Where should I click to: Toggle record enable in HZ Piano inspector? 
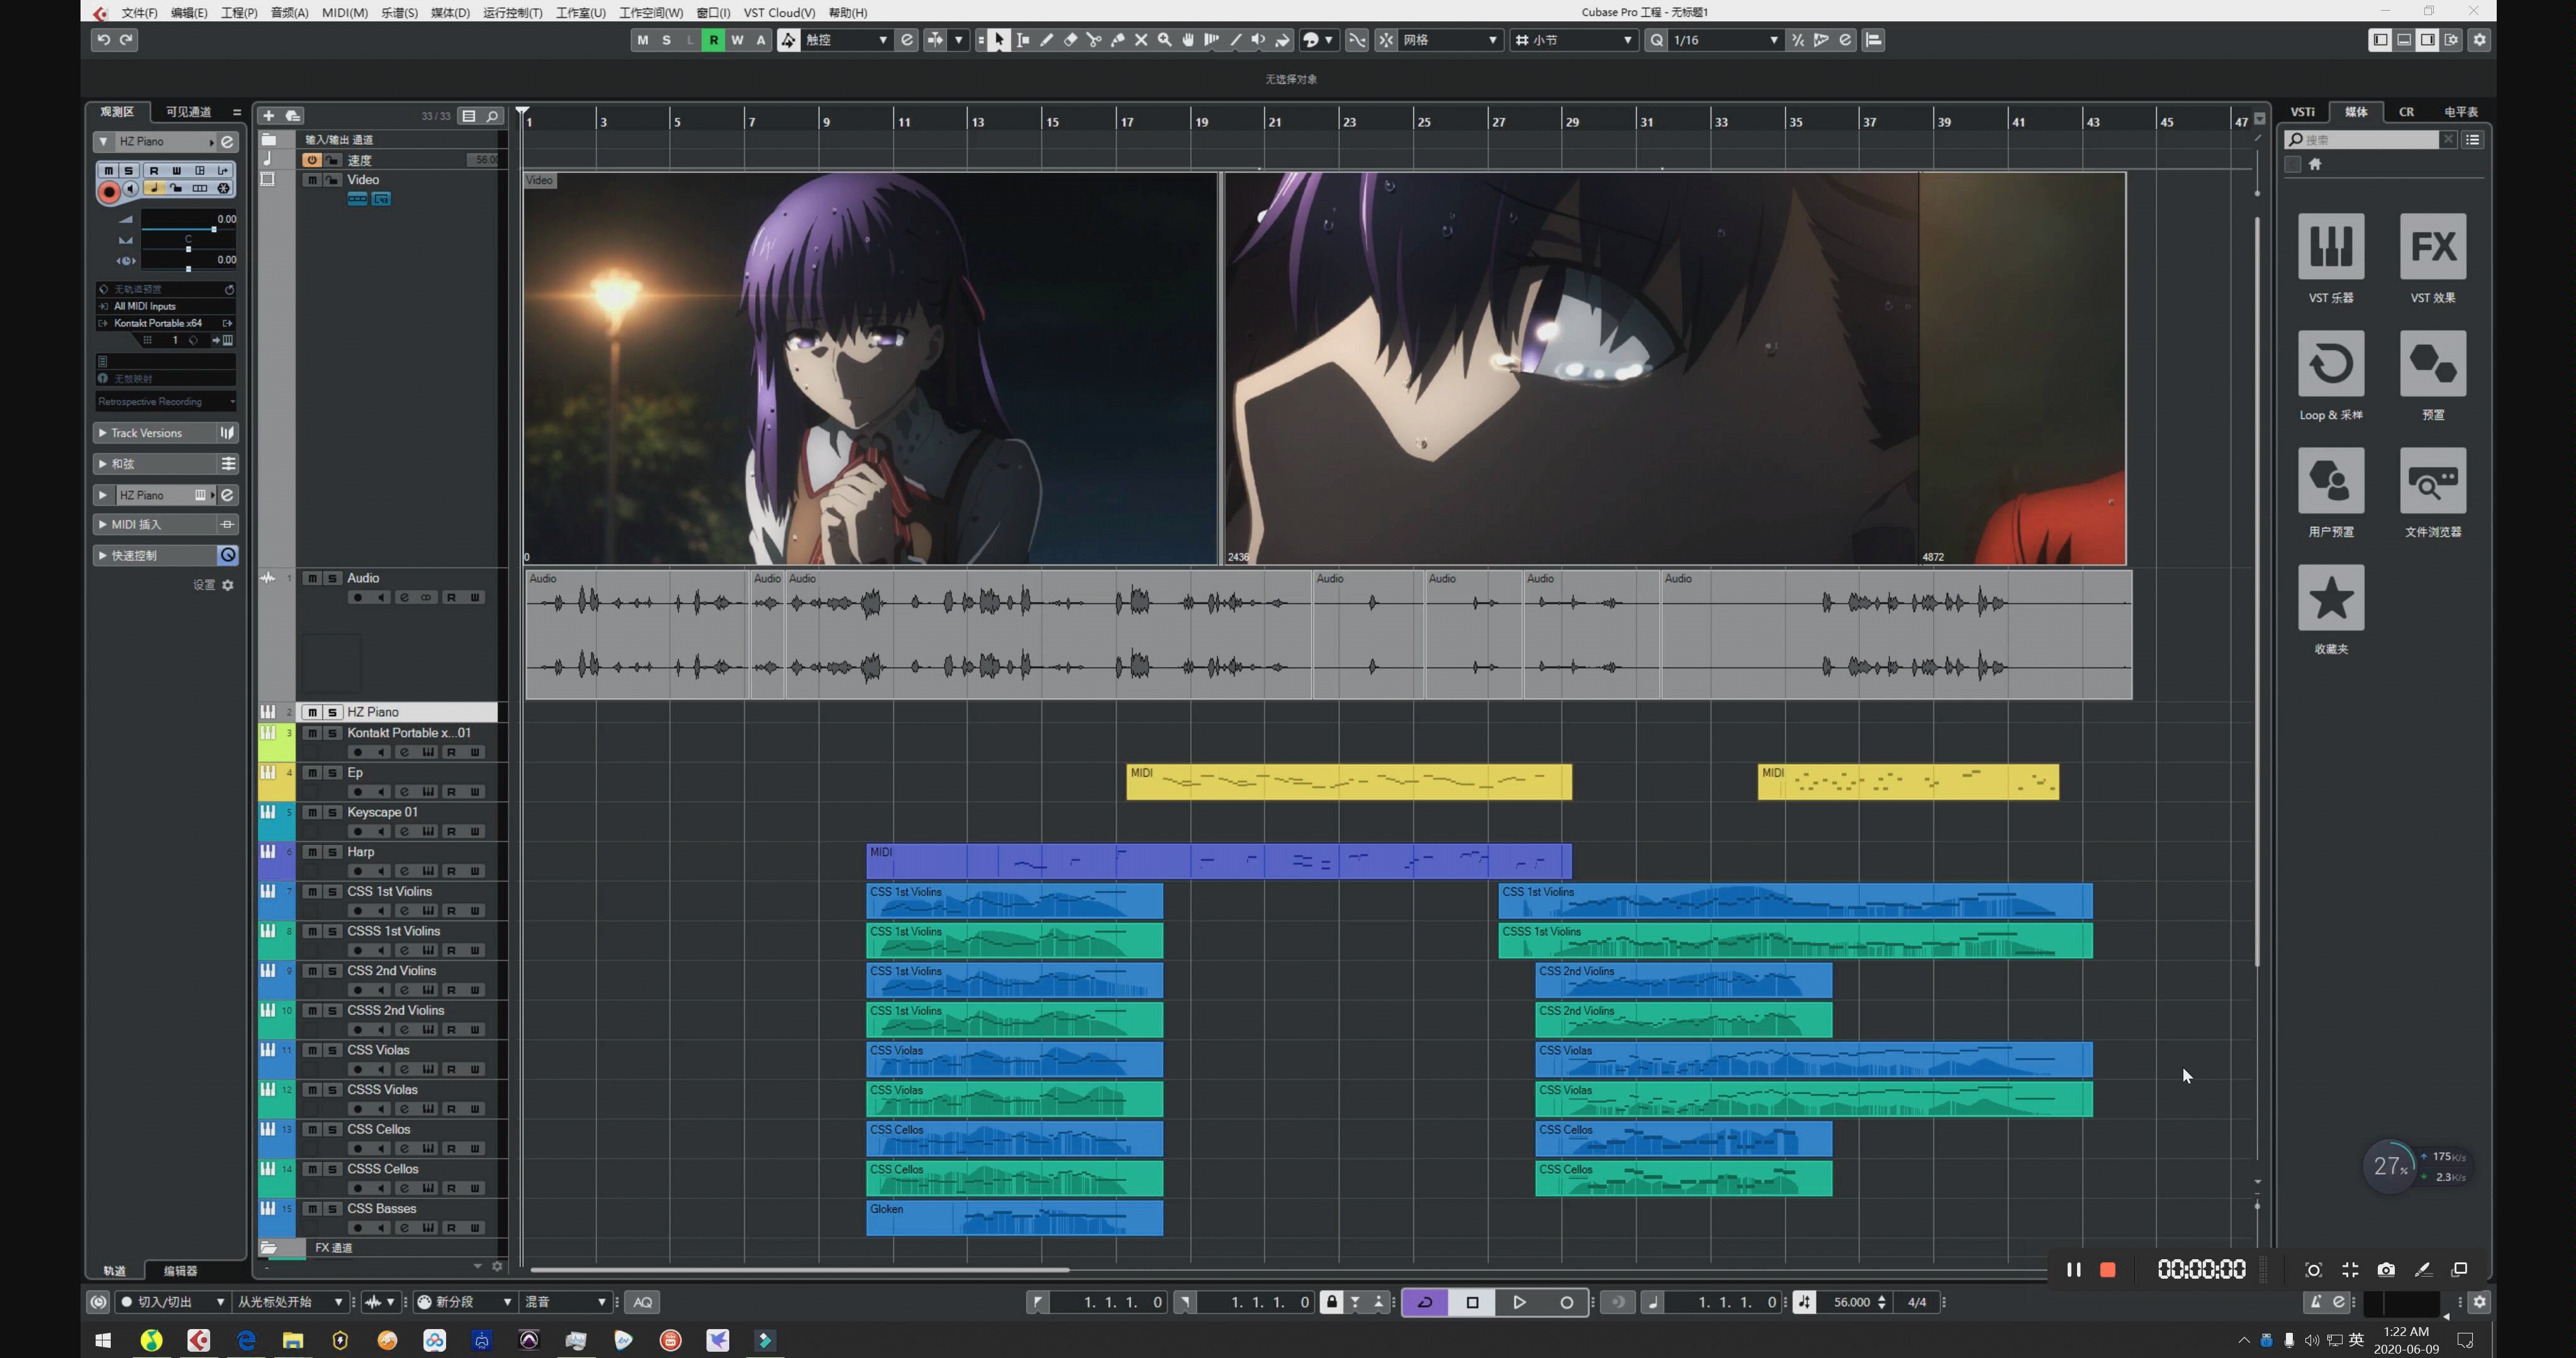(109, 191)
